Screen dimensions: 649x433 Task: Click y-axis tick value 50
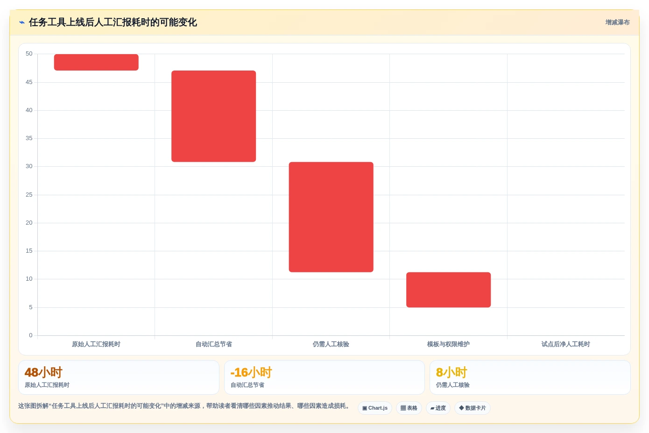click(29, 54)
